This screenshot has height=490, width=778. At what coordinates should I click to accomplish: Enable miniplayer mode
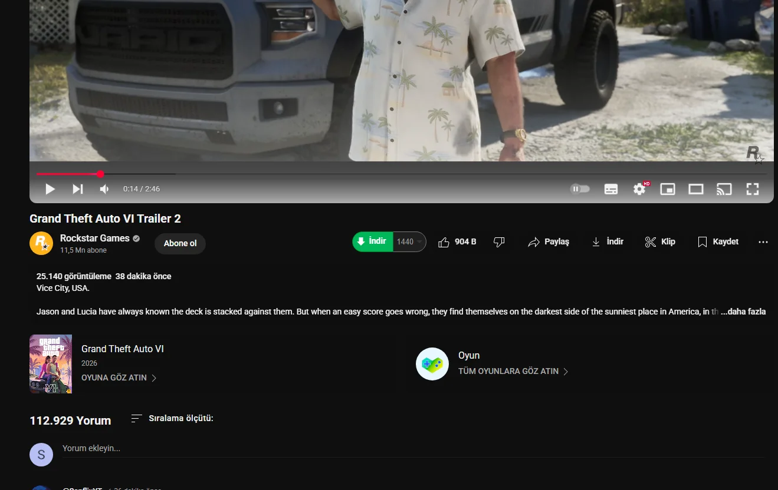pyautogui.click(x=668, y=189)
